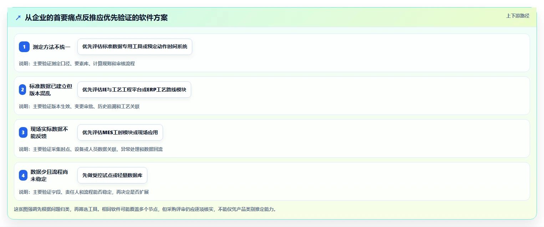The image size is (544, 227).
Task: Click the note about 采集时点 and 数据回流
Action: pyautogui.click(x=91, y=149)
